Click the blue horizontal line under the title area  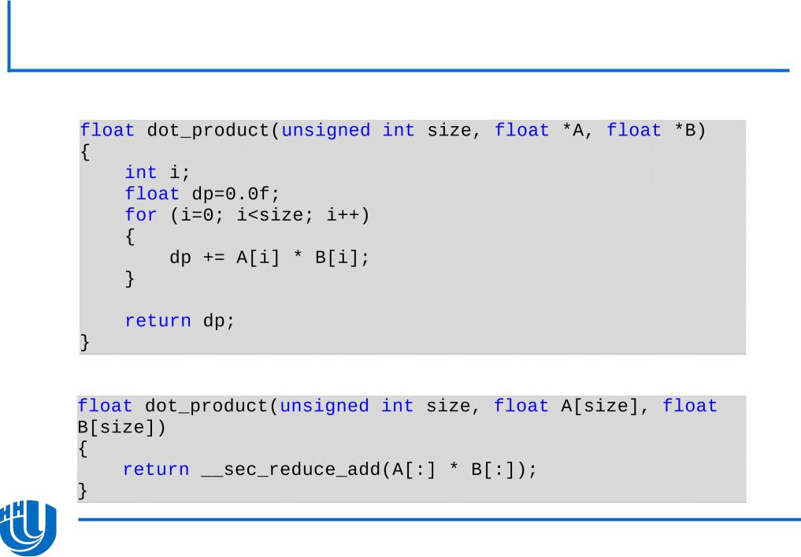399,70
